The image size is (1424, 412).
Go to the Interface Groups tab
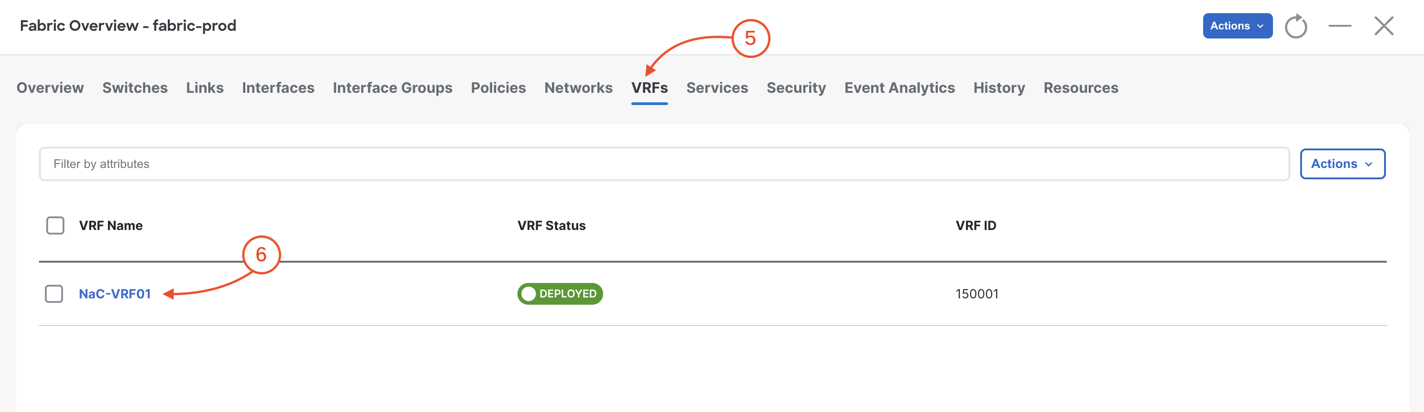pos(392,88)
